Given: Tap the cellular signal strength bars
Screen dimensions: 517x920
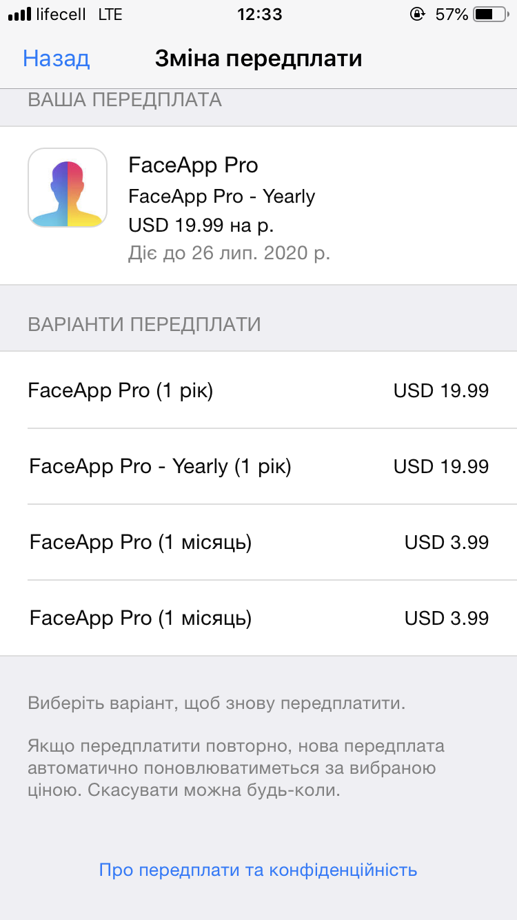Looking at the screenshot, I should [x=19, y=14].
